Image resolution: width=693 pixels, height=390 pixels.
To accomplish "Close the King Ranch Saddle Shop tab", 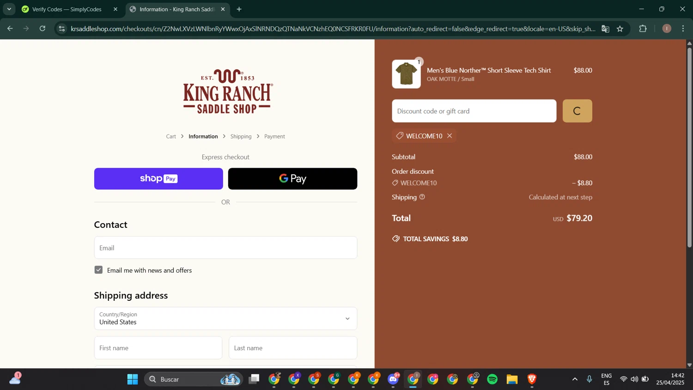I will tap(223, 9).
